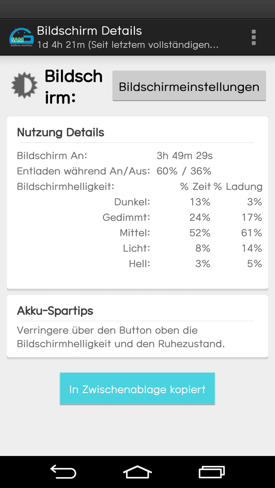The height and width of the screenshot is (488, 275).
Task: Open Bildschirmeinstellungen button
Action: [189, 86]
